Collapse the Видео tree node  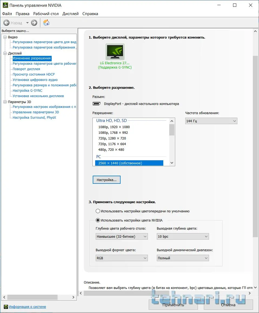point(5,37)
